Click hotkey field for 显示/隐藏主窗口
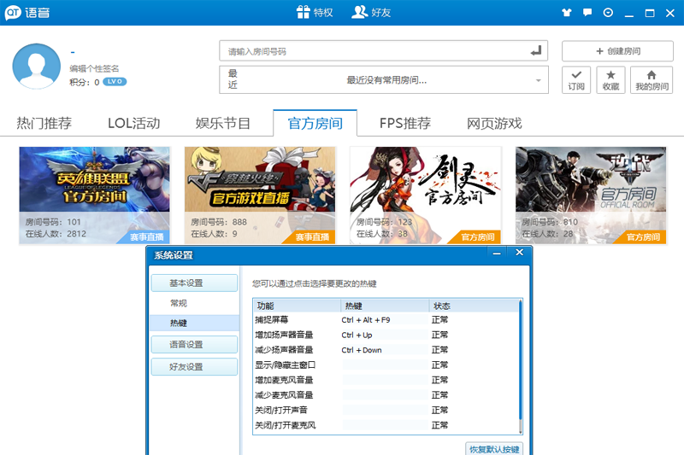The width and height of the screenshot is (684, 455). pyautogui.click(x=385, y=365)
